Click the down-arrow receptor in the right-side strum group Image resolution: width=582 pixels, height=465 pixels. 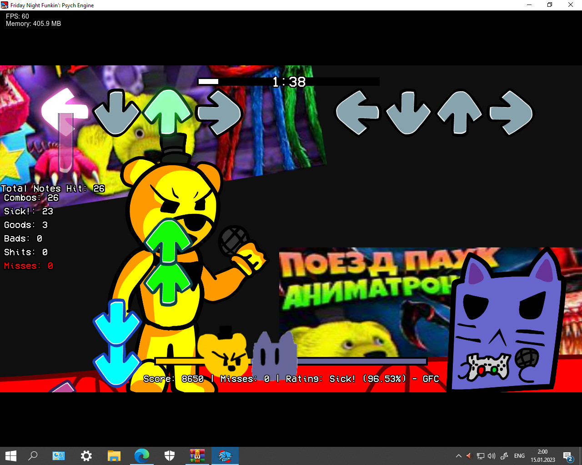coord(408,113)
